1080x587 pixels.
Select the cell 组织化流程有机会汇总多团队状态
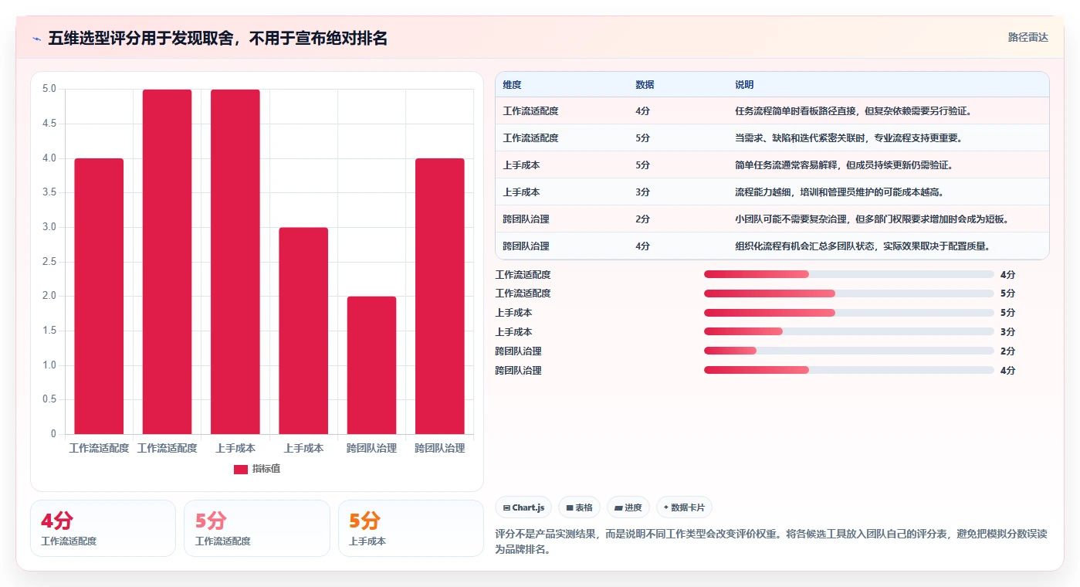(x=862, y=246)
